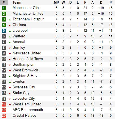Click the green position 1 badge

coord(4,8)
